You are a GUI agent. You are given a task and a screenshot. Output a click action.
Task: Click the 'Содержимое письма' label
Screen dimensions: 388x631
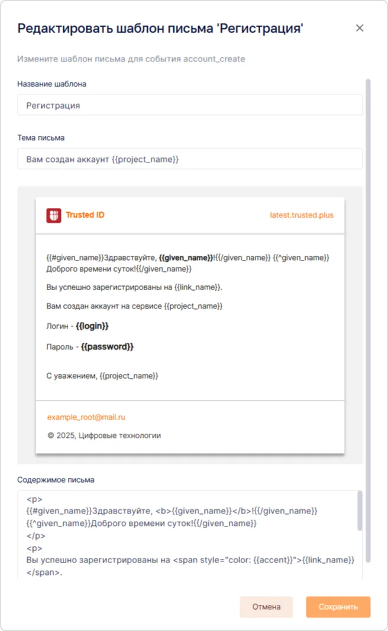point(56,480)
